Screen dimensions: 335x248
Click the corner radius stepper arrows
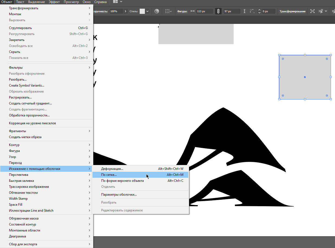[259, 11]
